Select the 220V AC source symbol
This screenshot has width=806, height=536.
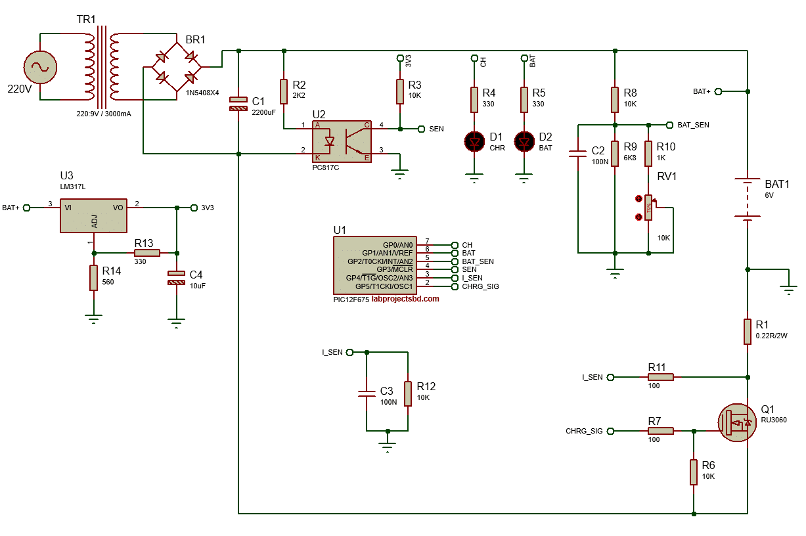[x=41, y=67]
